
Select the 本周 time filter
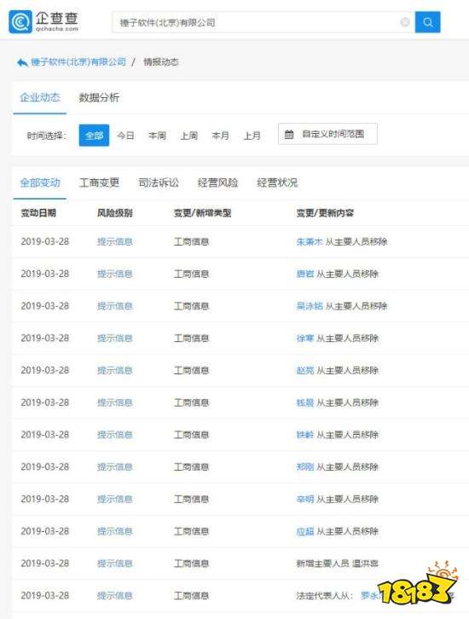pos(157,136)
